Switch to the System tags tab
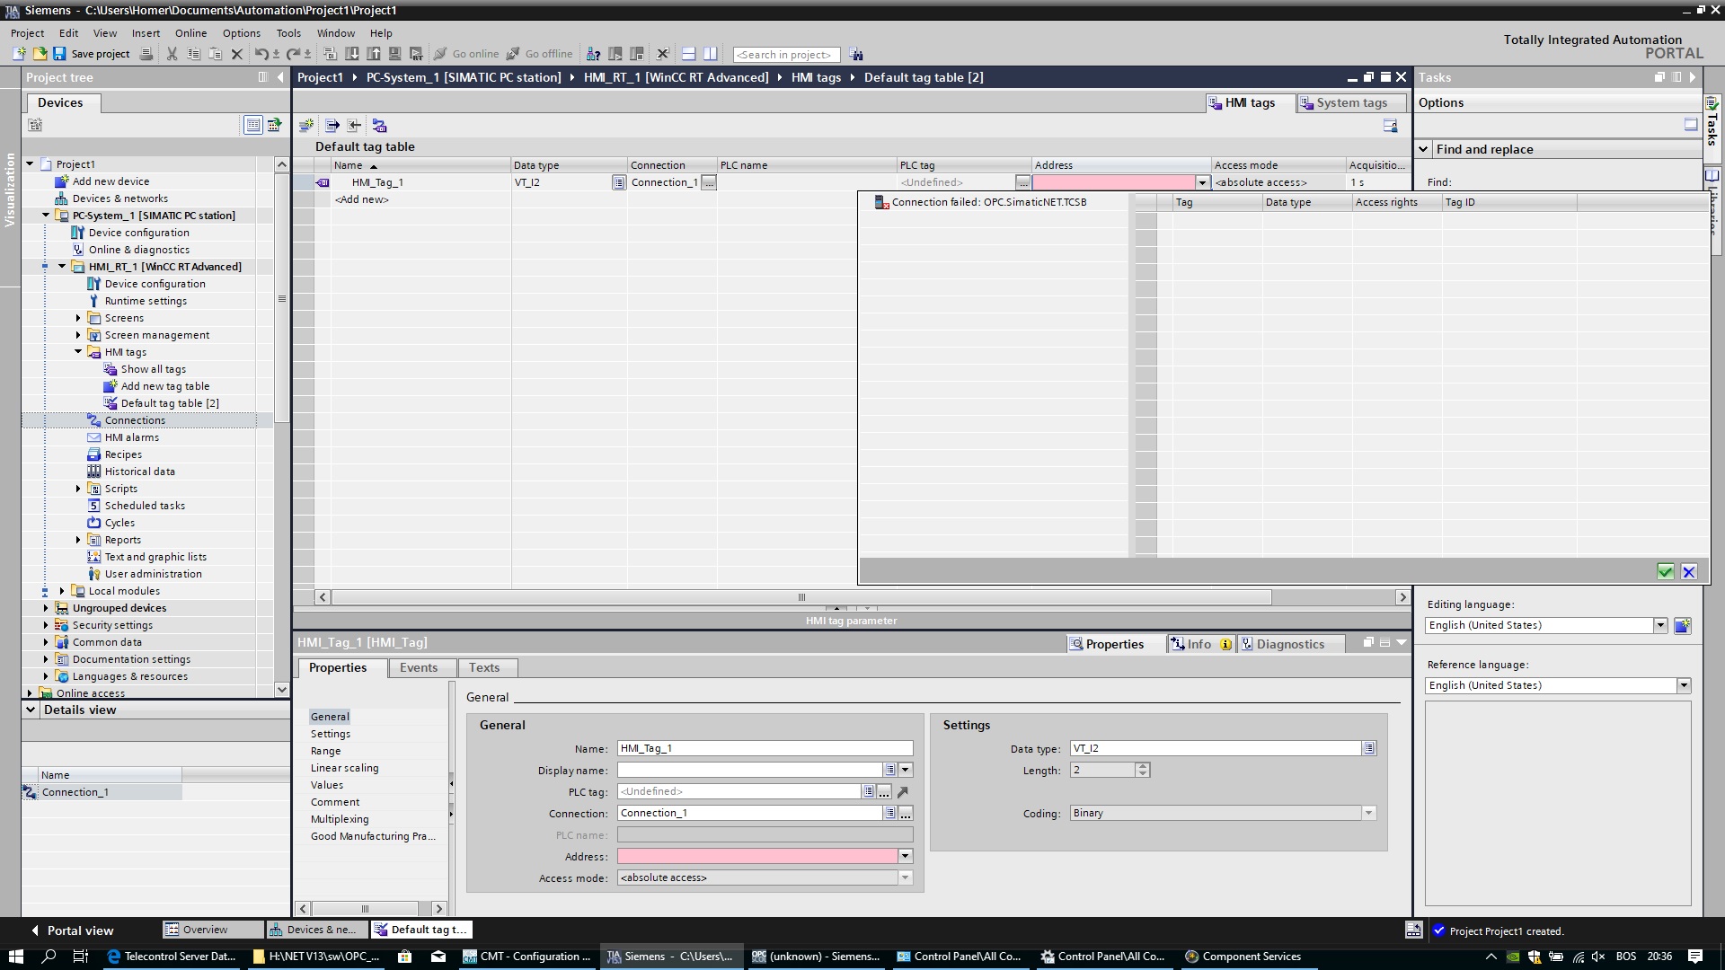 click(1351, 102)
